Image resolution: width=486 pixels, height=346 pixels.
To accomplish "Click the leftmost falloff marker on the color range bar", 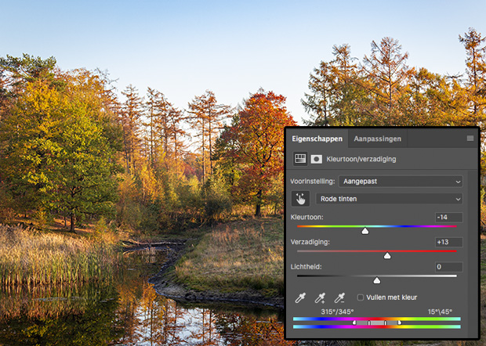I will [354, 323].
